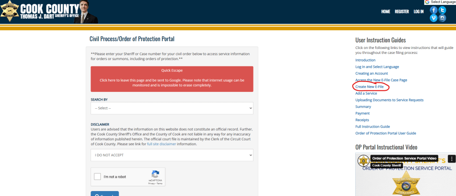
Task: Open the Uploading Documents to Service Requests link
Action: pyautogui.click(x=389, y=100)
